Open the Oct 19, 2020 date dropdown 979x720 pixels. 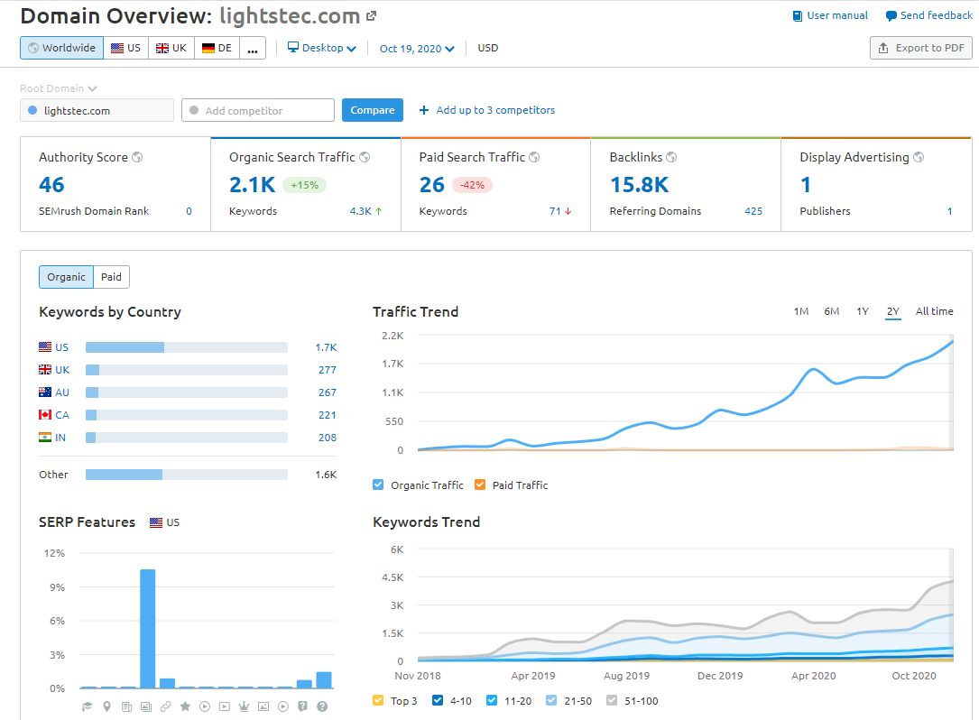(417, 48)
